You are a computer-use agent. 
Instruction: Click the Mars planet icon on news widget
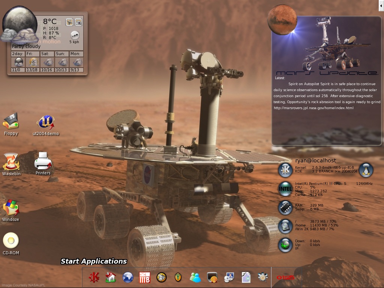(x=282, y=19)
